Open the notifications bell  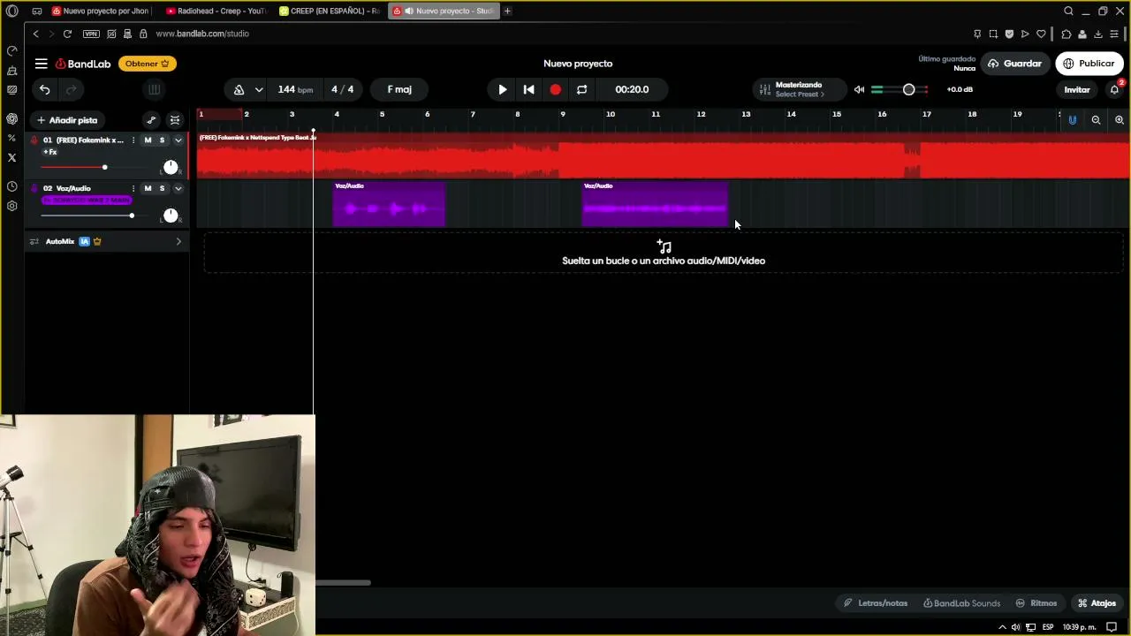[1114, 89]
